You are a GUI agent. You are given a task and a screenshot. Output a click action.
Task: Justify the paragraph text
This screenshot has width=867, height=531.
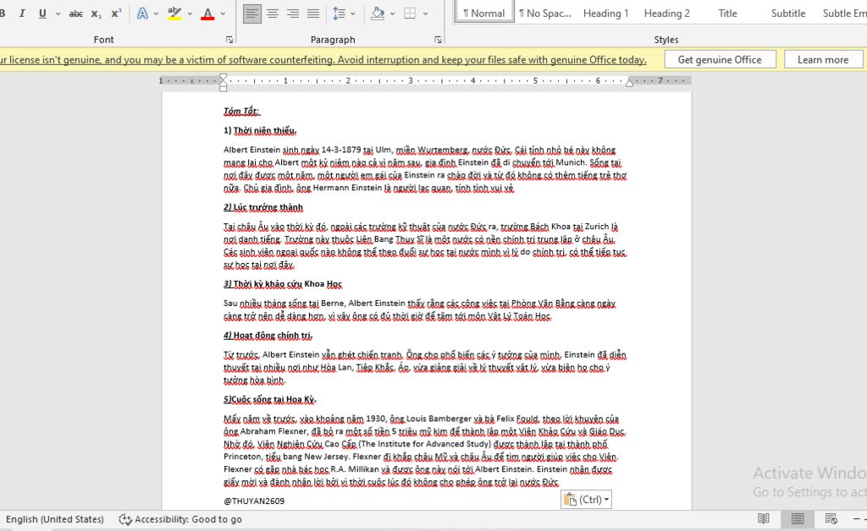coord(313,14)
